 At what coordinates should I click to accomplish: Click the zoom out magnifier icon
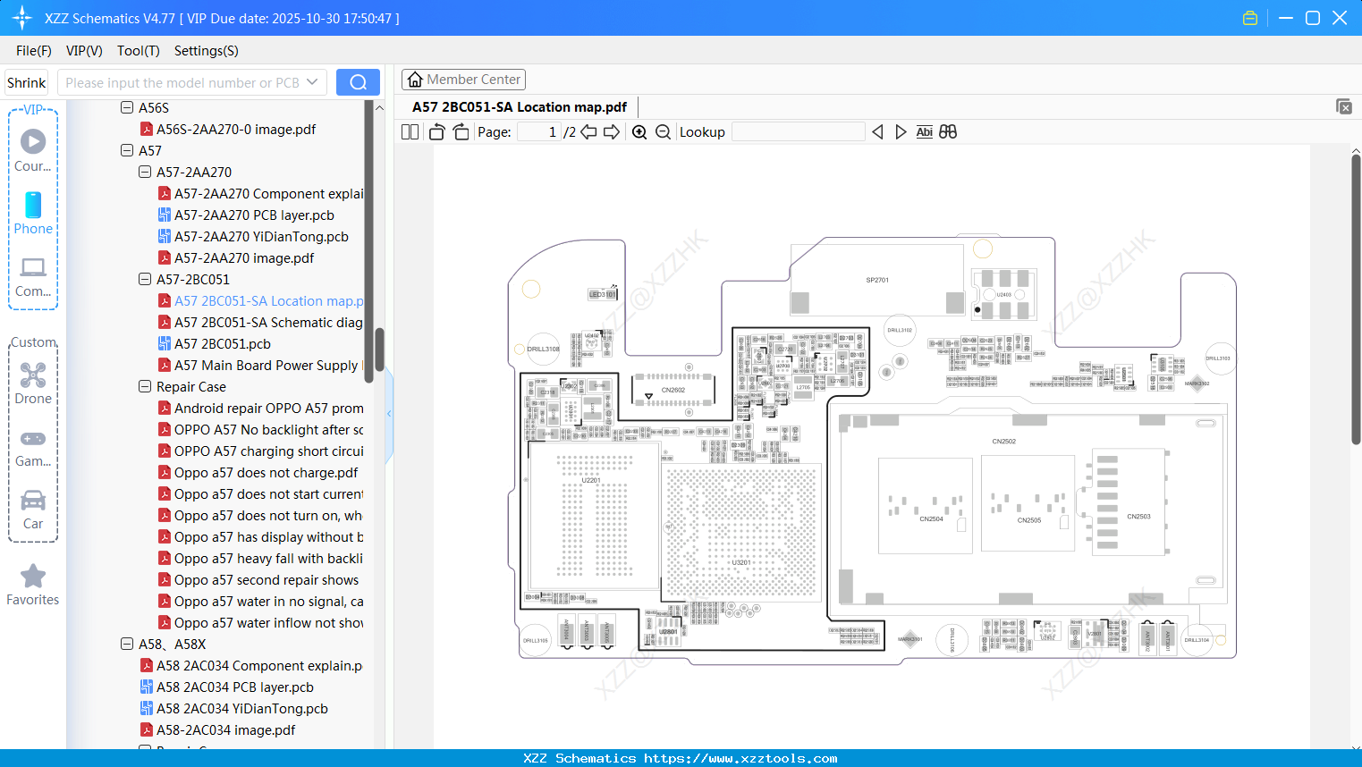tap(663, 132)
